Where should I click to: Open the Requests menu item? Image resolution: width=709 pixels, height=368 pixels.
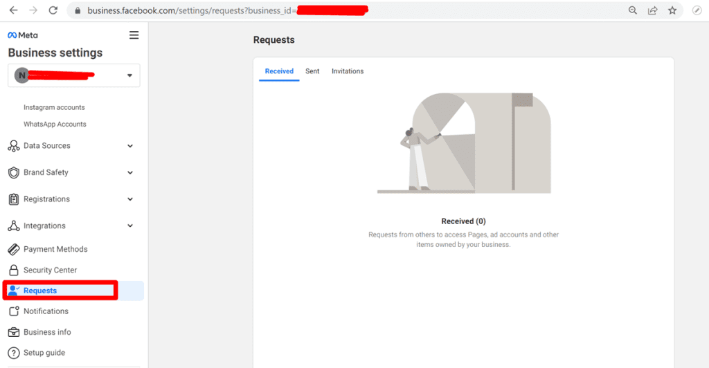[x=73, y=291]
